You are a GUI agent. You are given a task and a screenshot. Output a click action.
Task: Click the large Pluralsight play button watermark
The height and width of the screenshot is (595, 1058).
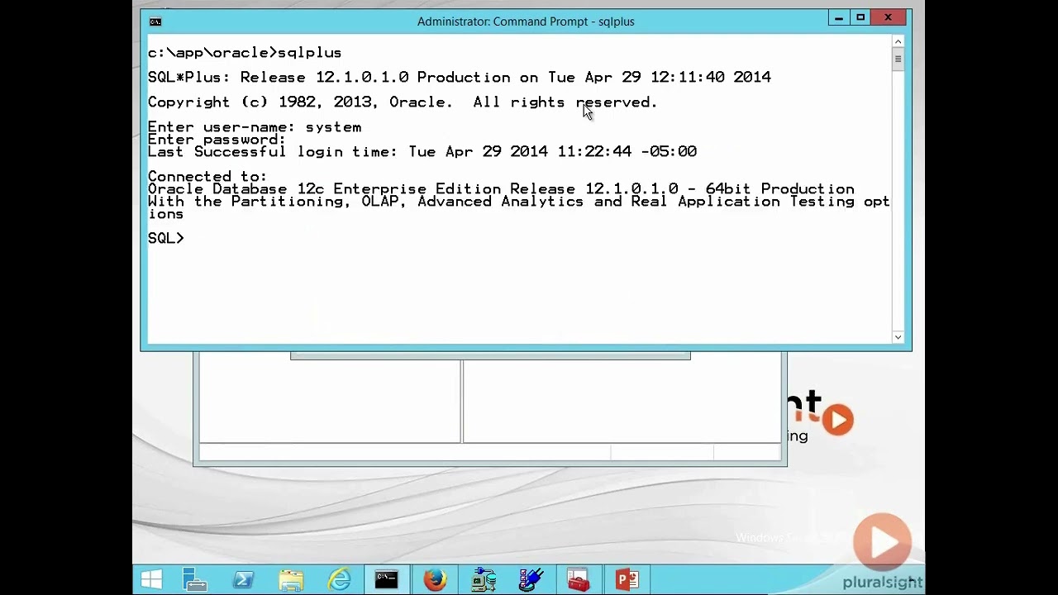click(883, 542)
